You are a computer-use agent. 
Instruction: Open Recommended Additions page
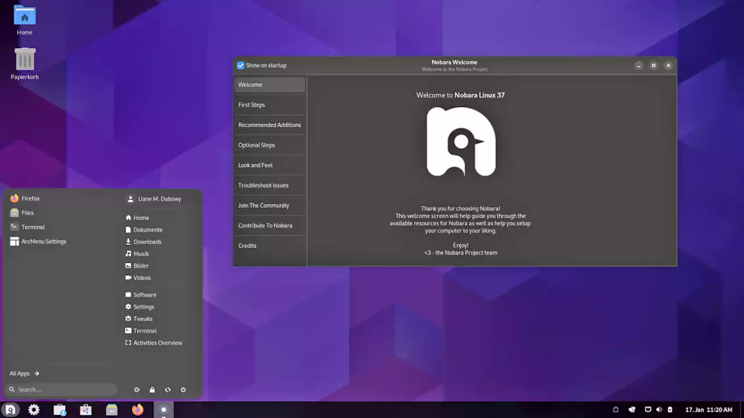point(270,125)
